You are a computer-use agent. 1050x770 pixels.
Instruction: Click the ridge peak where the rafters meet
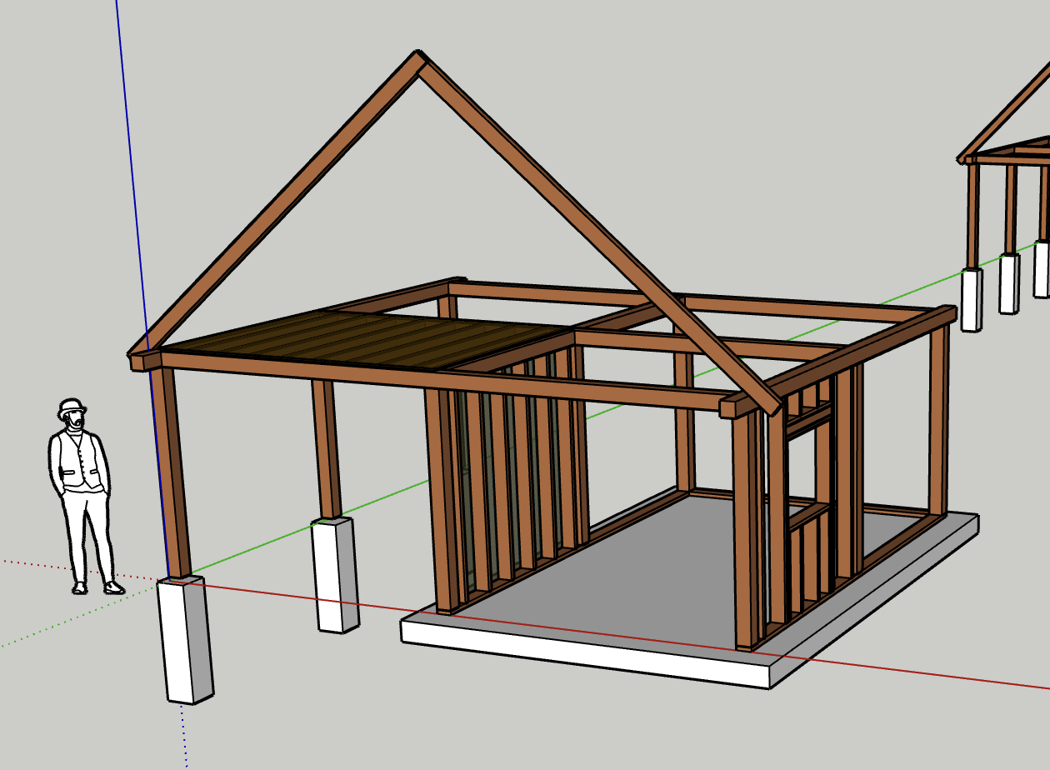(x=419, y=62)
